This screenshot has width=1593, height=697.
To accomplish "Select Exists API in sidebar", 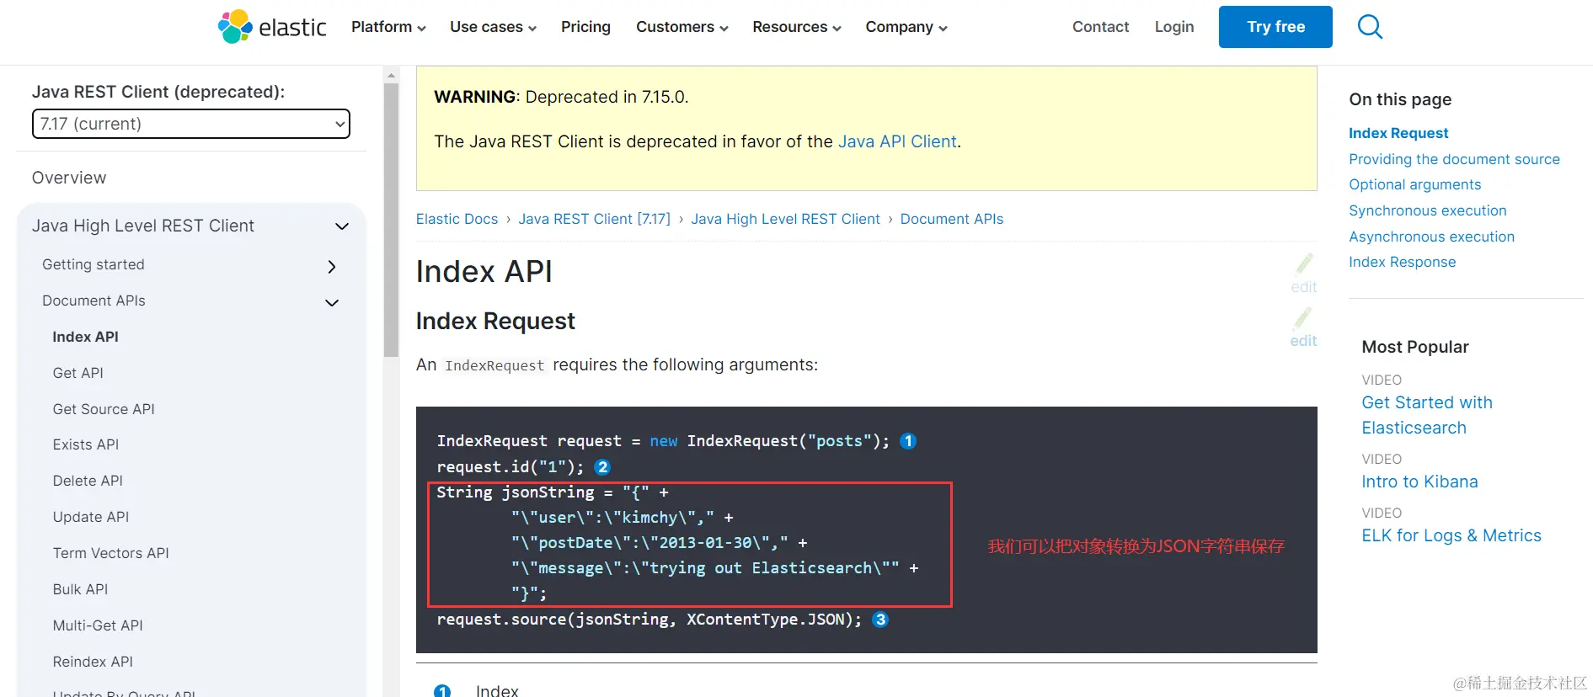I will 85,444.
